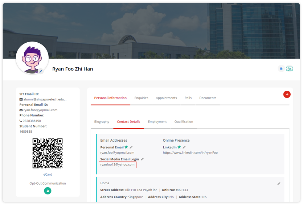Toggle the star next to LinkedIn

179,147
